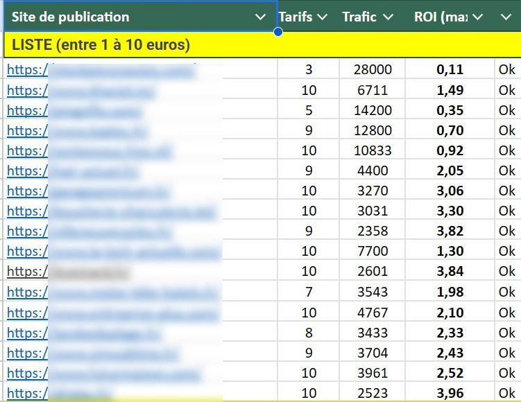The height and width of the screenshot is (402, 521).
Task: Select the Trafic cell 3270
Action: point(373,191)
